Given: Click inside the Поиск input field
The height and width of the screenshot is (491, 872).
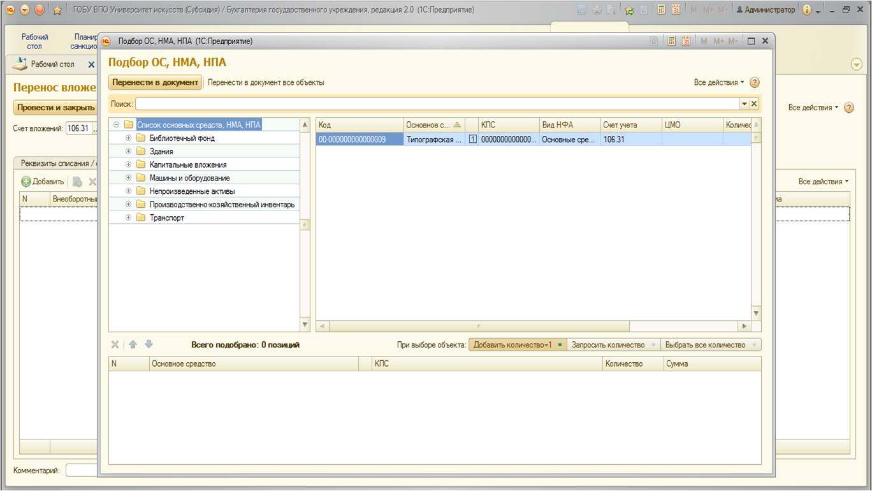Looking at the screenshot, I should tap(437, 103).
